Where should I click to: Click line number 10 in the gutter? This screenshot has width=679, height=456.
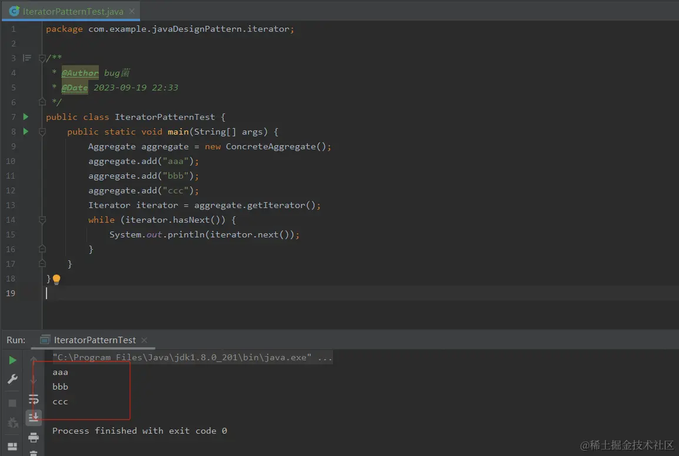coord(11,161)
